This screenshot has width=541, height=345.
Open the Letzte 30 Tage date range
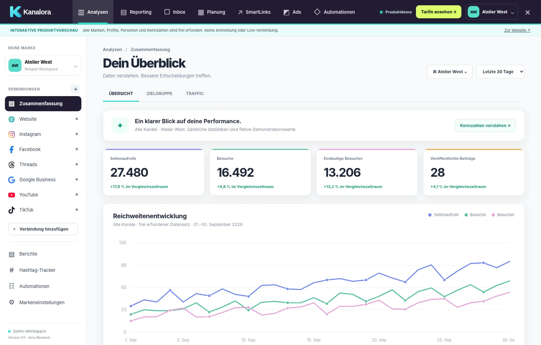click(x=500, y=72)
